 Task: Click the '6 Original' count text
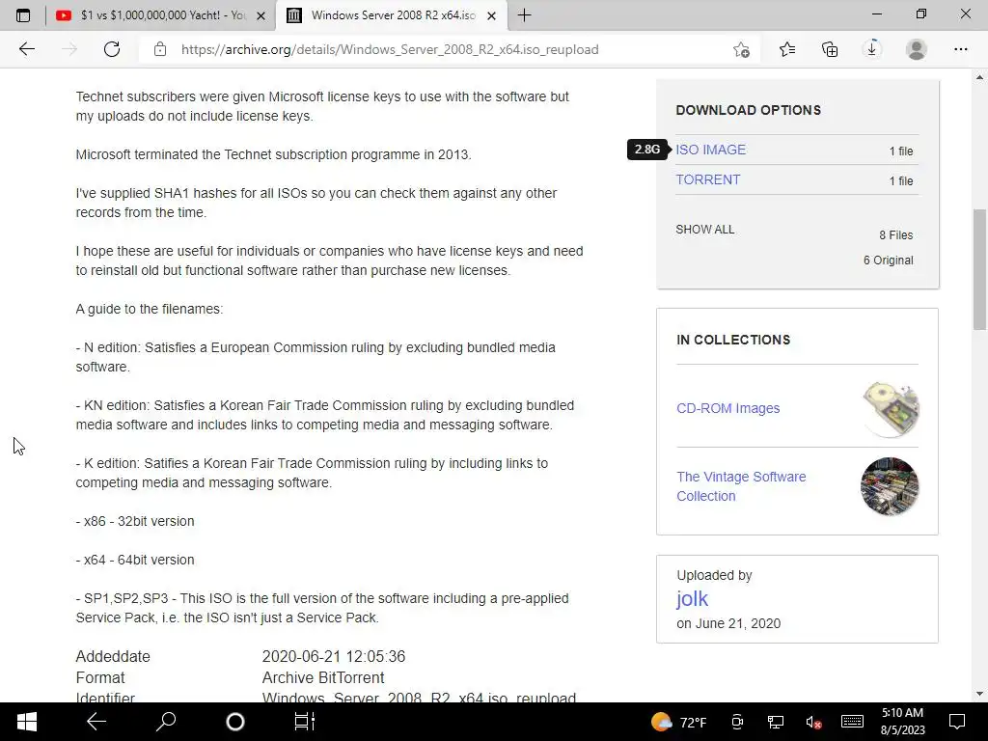[x=888, y=261]
